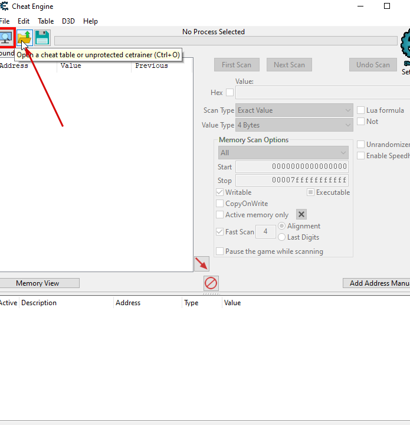Image resolution: width=410 pixels, height=425 pixels.
Task: Expand the Scan Type dropdown
Action: [294, 110]
